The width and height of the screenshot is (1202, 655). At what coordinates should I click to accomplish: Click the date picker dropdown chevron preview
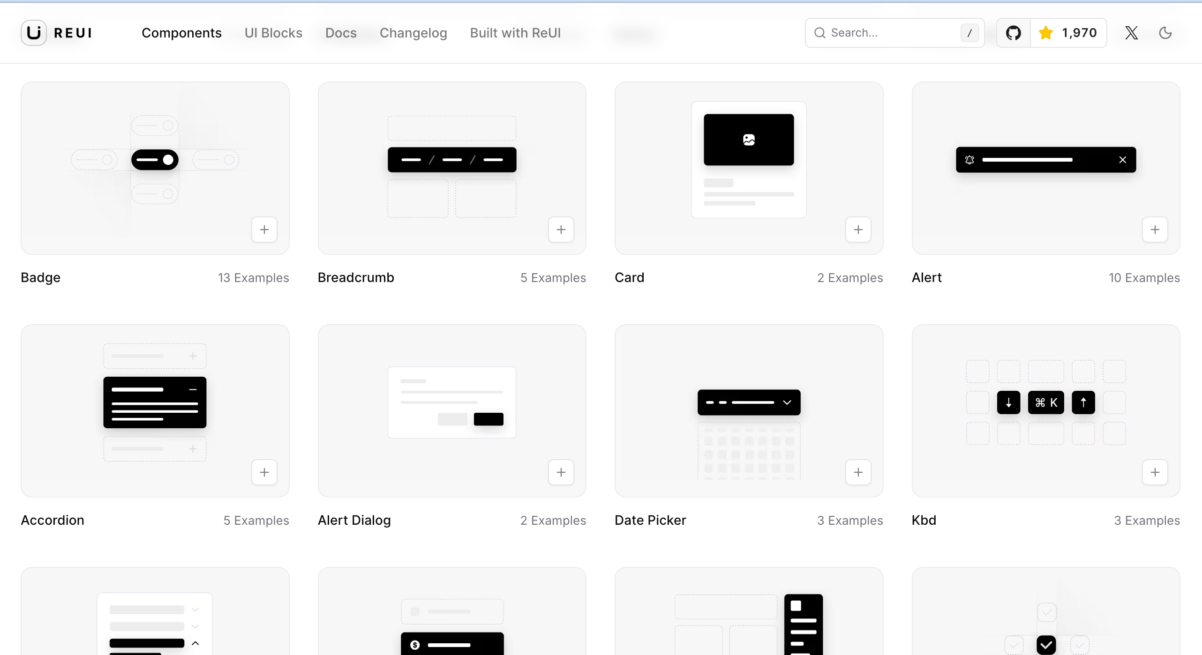(x=787, y=402)
